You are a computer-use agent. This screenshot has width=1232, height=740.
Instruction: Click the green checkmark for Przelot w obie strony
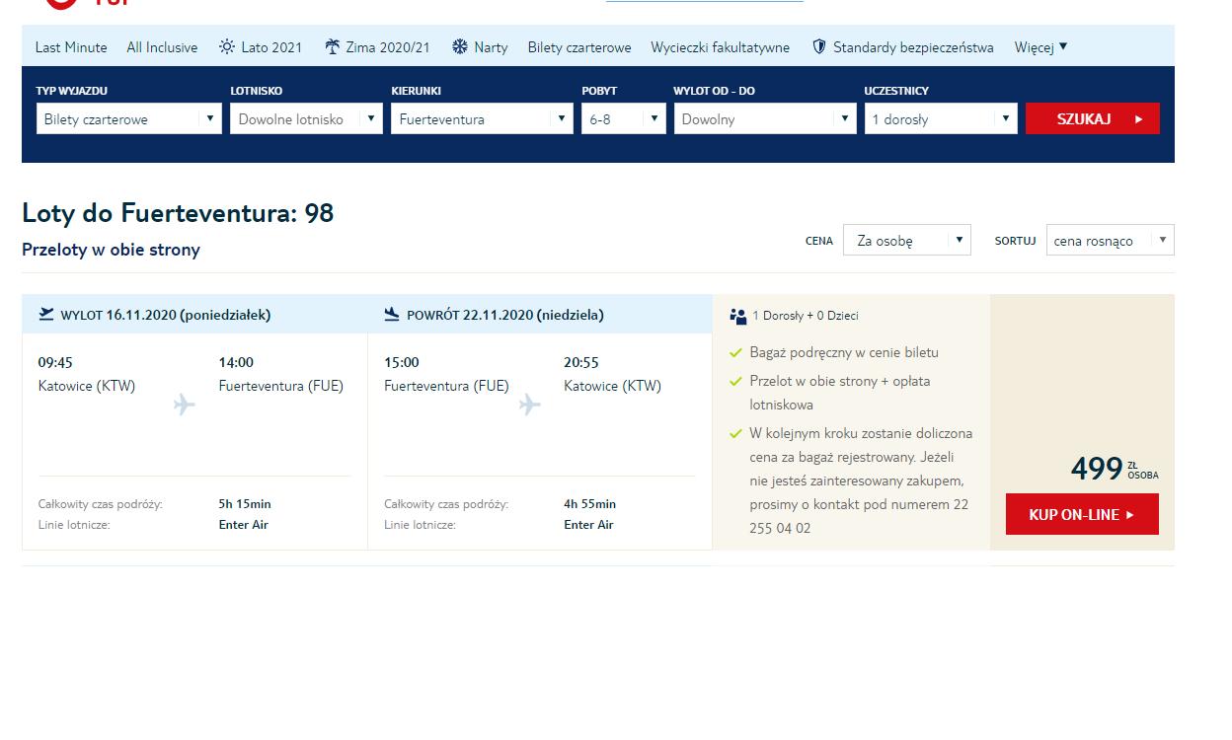735,381
